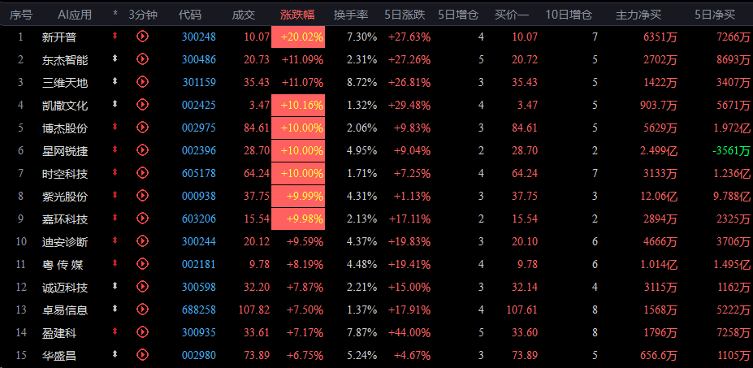This screenshot has height=368, width=753.
Task: Click the white marker icon beside 三维天地
Action: (115, 81)
